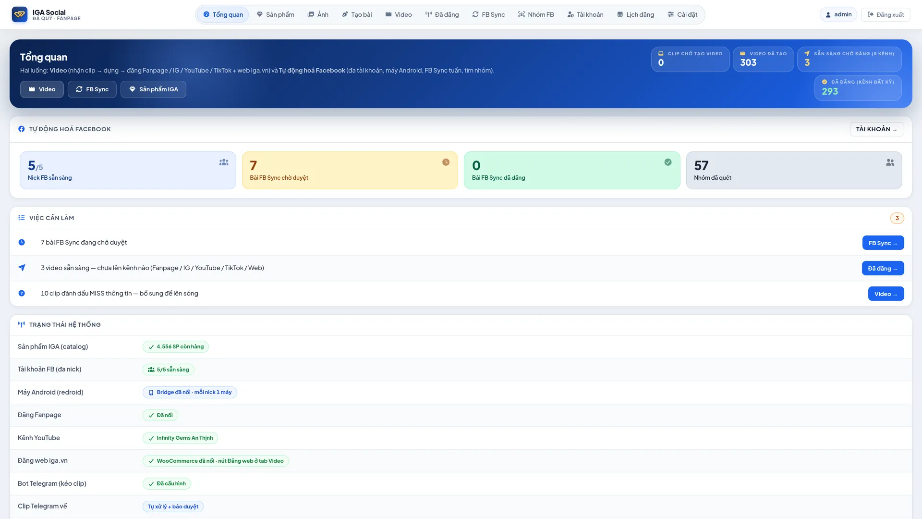Image resolution: width=922 pixels, height=519 pixels.
Task: Click the clock icon next to 7 bài FB Sync
Action: [x=22, y=242]
